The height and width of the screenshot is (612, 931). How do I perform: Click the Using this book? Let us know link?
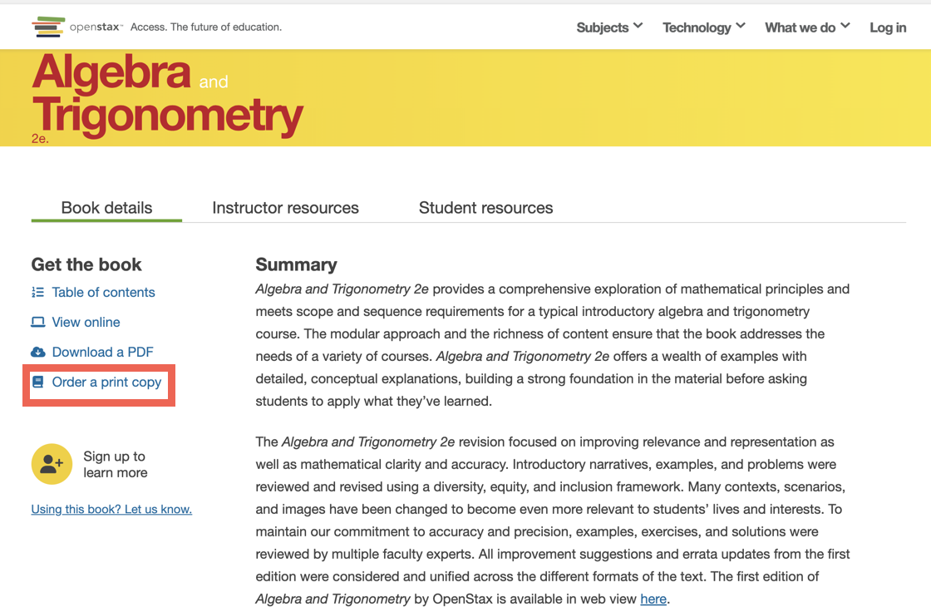click(111, 509)
